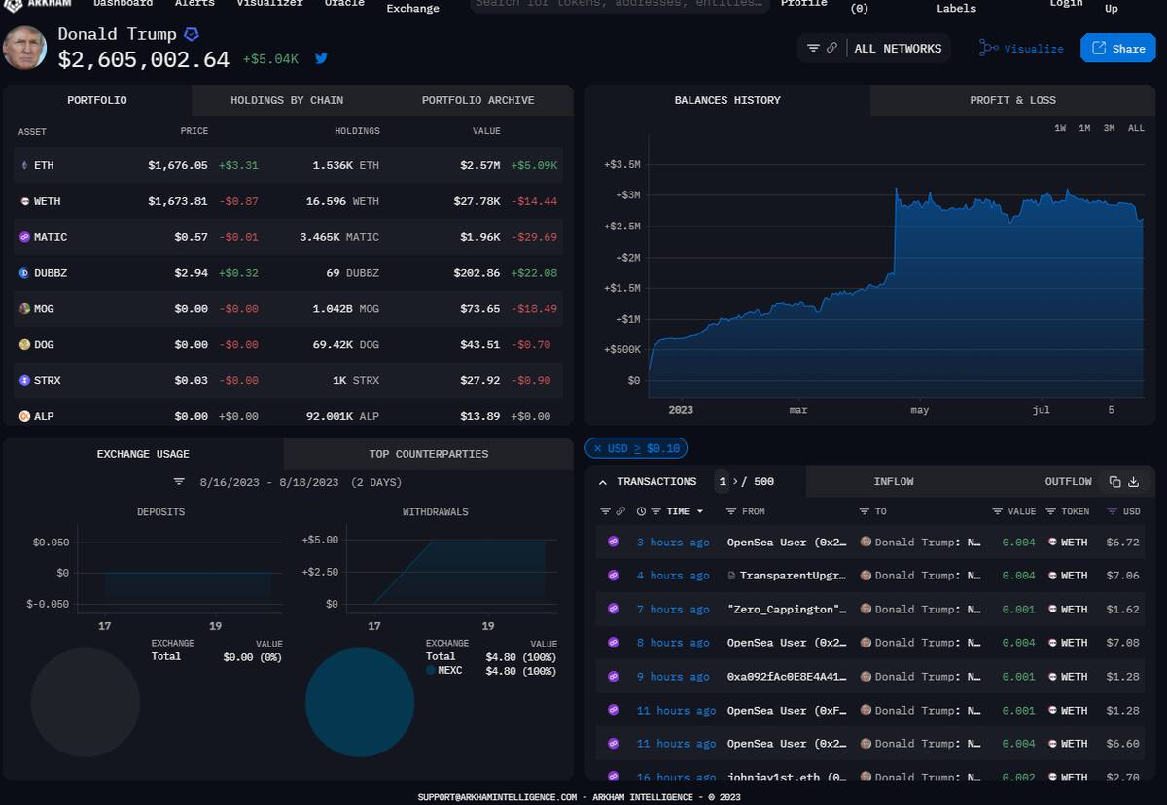Click the download transactions icon
The height and width of the screenshot is (805, 1167).
1134,482
